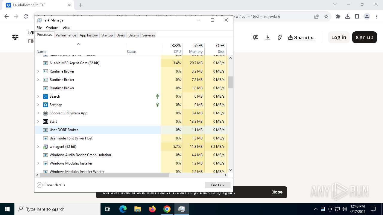
Task: Click Share to on Dropbox page
Action: click(x=302, y=37)
